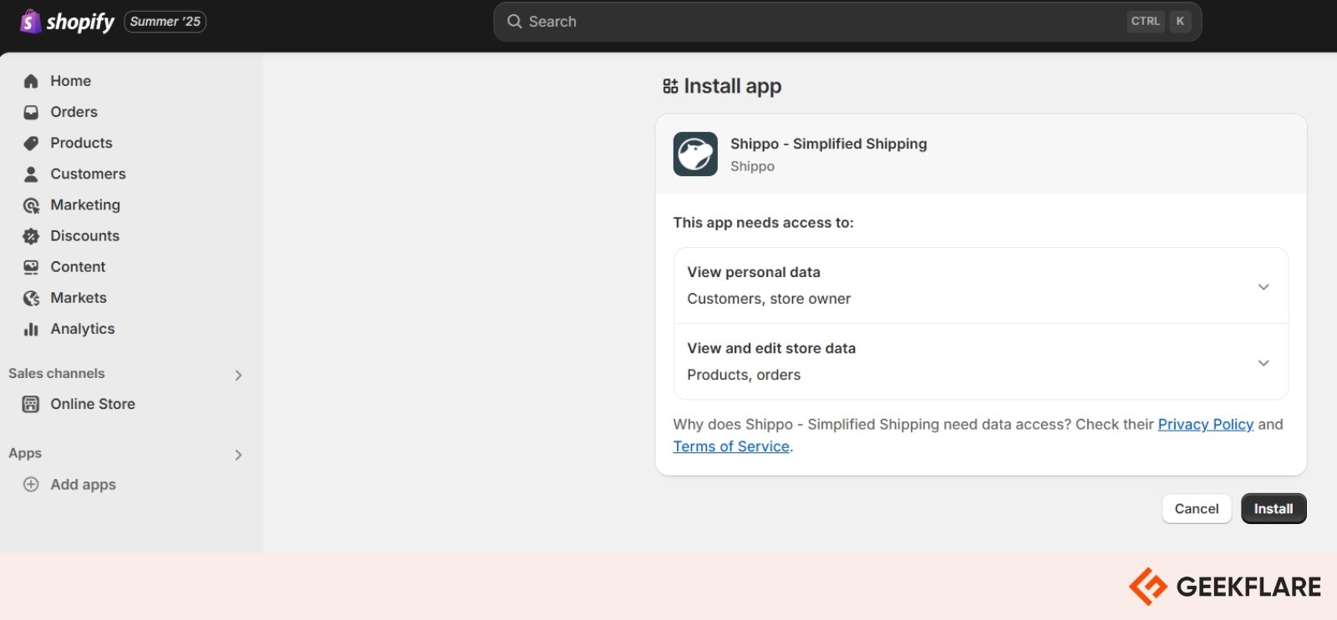This screenshot has width=1337, height=620.
Task: Click the Home icon in sidebar
Action: pyautogui.click(x=31, y=81)
